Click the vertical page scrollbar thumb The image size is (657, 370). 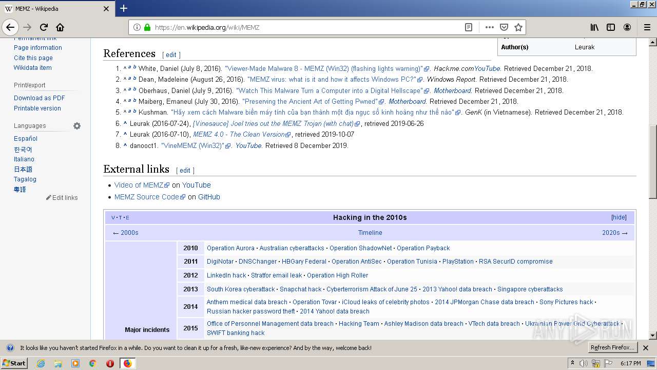tap(653, 162)
